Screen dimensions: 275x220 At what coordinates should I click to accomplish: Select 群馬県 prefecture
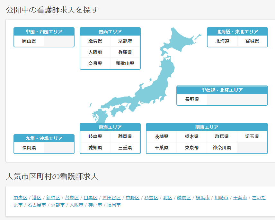point(222,136)
